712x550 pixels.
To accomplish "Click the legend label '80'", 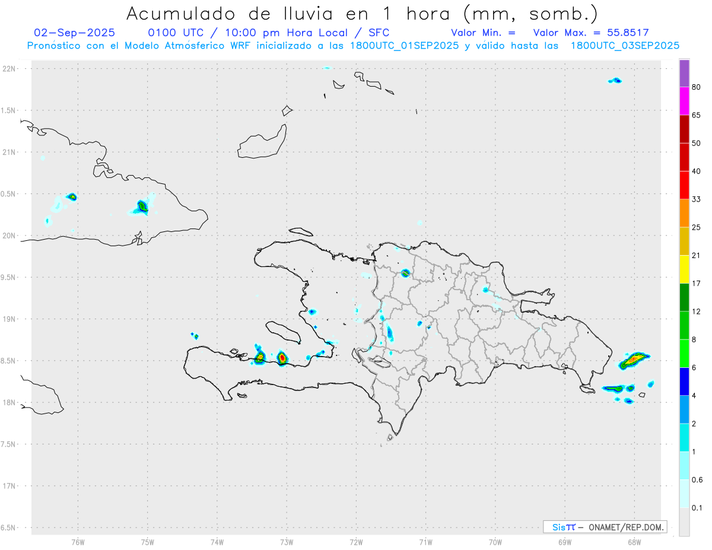I will pyautogui.click(x=696, y=87).
